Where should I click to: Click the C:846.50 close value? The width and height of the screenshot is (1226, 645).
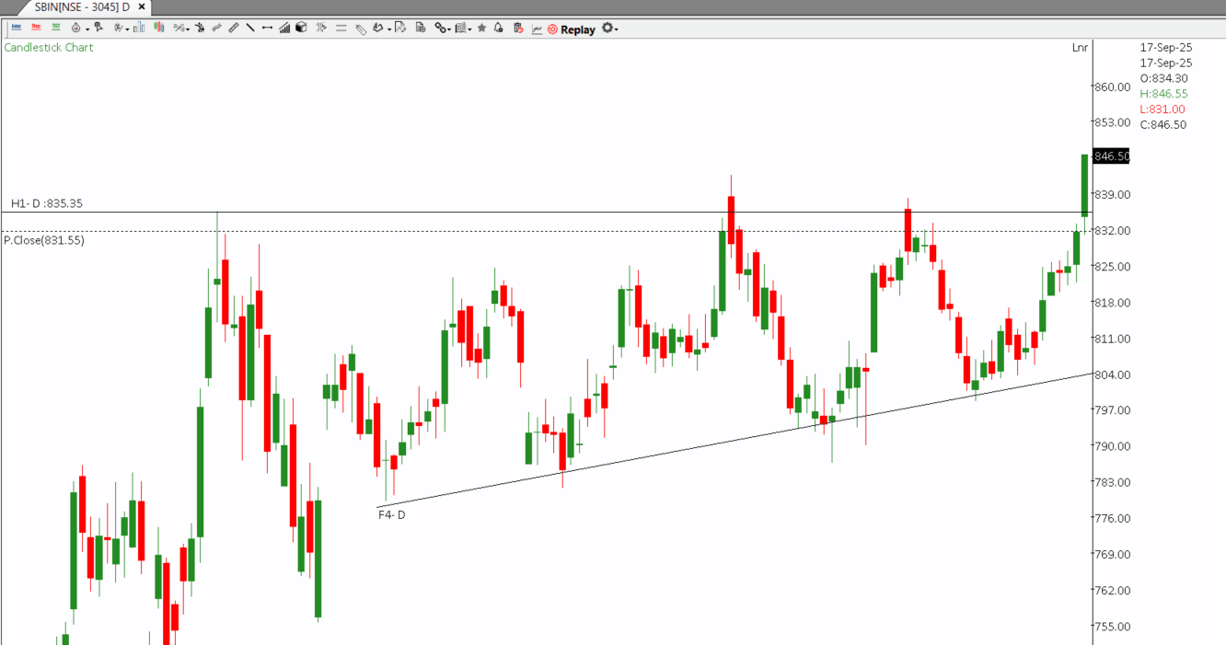pyautogui.click(x=1163, y=125)
